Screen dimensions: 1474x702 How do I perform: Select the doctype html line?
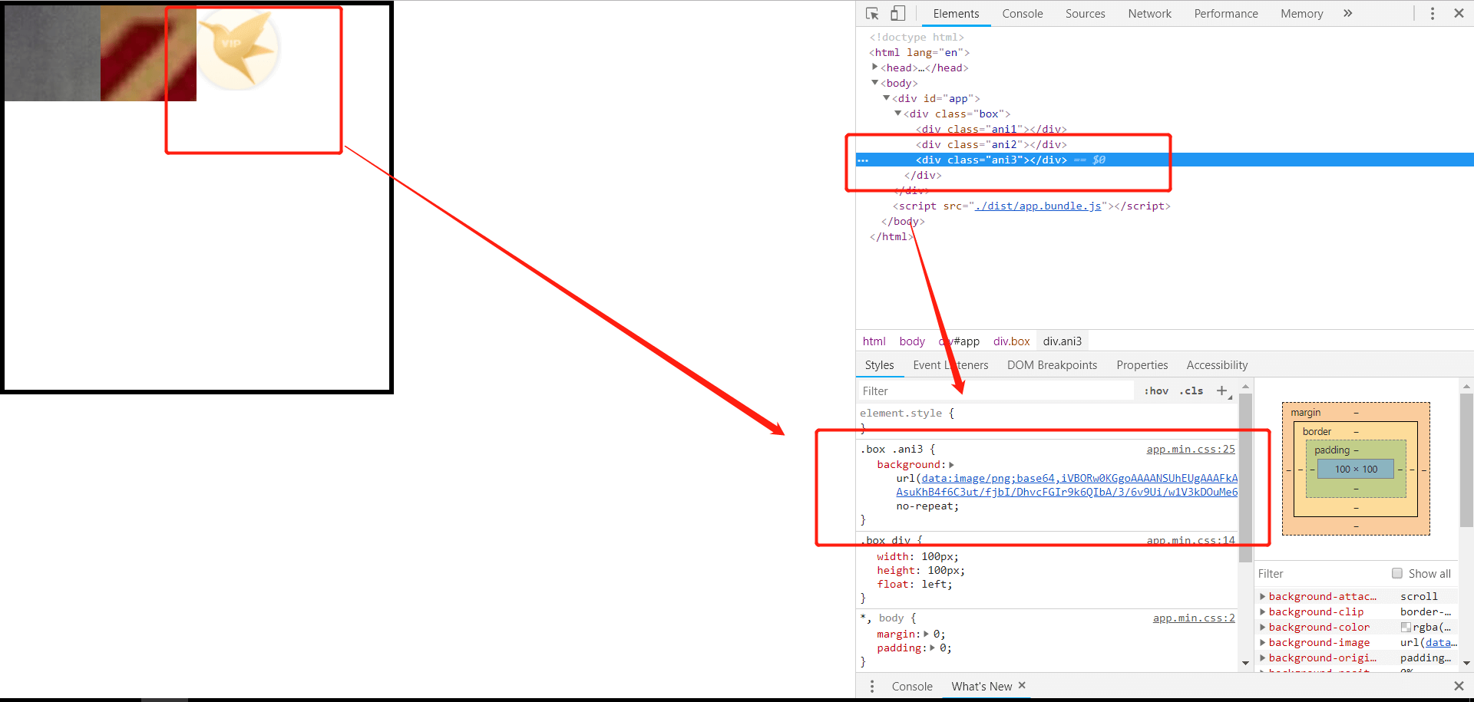click(x=917, y=37)
